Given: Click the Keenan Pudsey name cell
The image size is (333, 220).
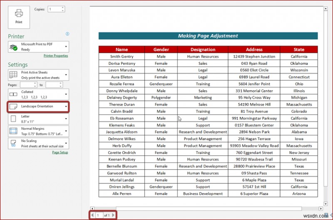Looking at the screenshot, I should click(x=122, y=159).
